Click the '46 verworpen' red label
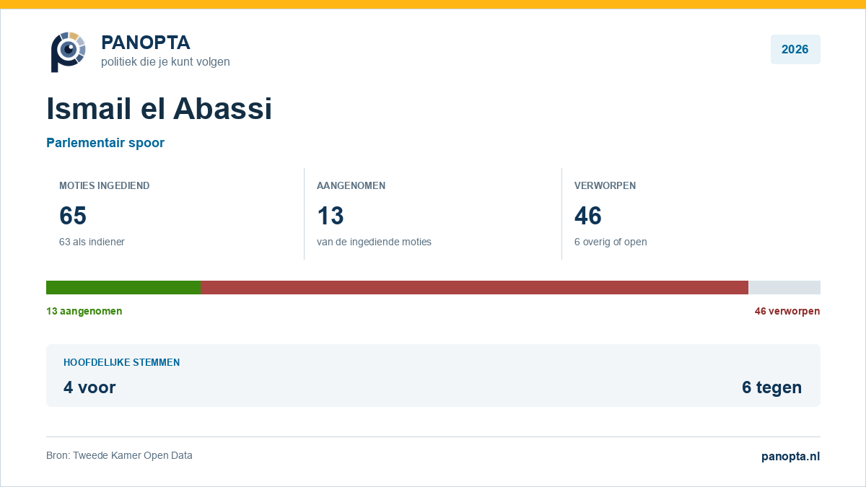The height and width of the screenshot is (487, 866). coord(787,311)
